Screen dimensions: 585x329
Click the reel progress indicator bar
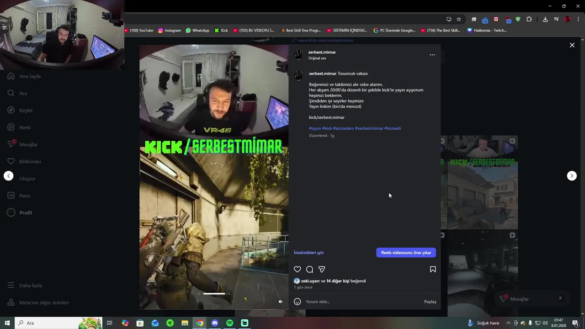(x=214, y=294)
